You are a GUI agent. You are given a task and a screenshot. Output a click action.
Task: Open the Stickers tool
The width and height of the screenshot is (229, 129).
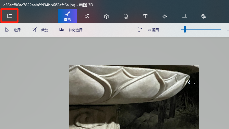126,16
